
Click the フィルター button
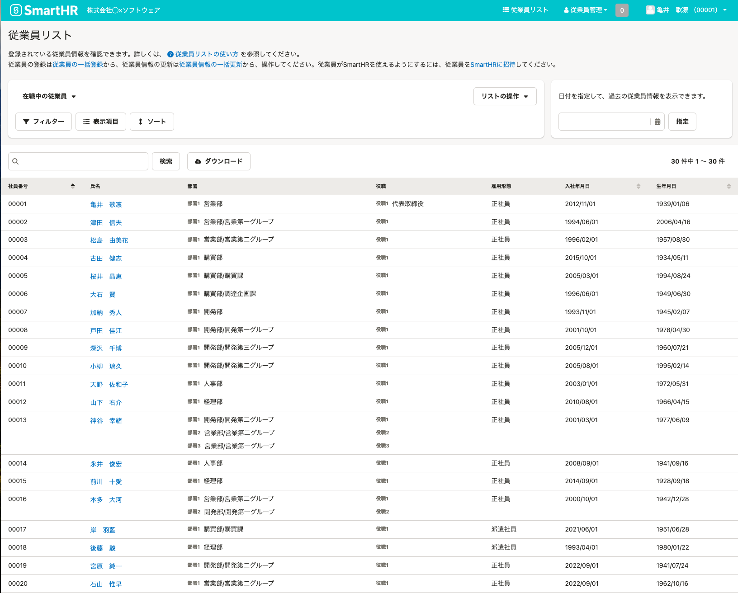click(43, 122)
